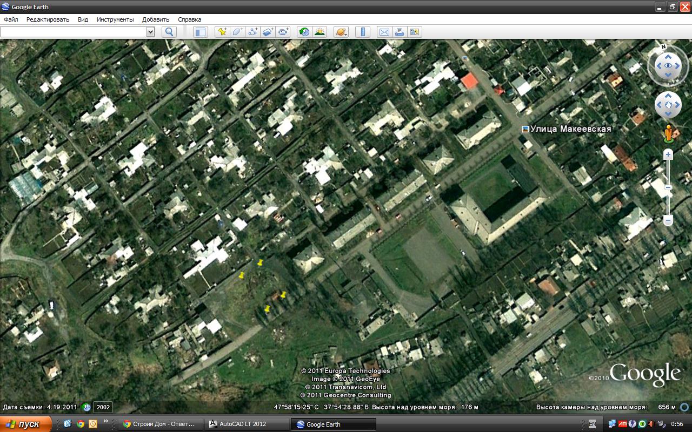692x432 pixels.
Task: Toggle historical imagery clock in toolbar
Action: pyautogui.click(x=304, y=32)
